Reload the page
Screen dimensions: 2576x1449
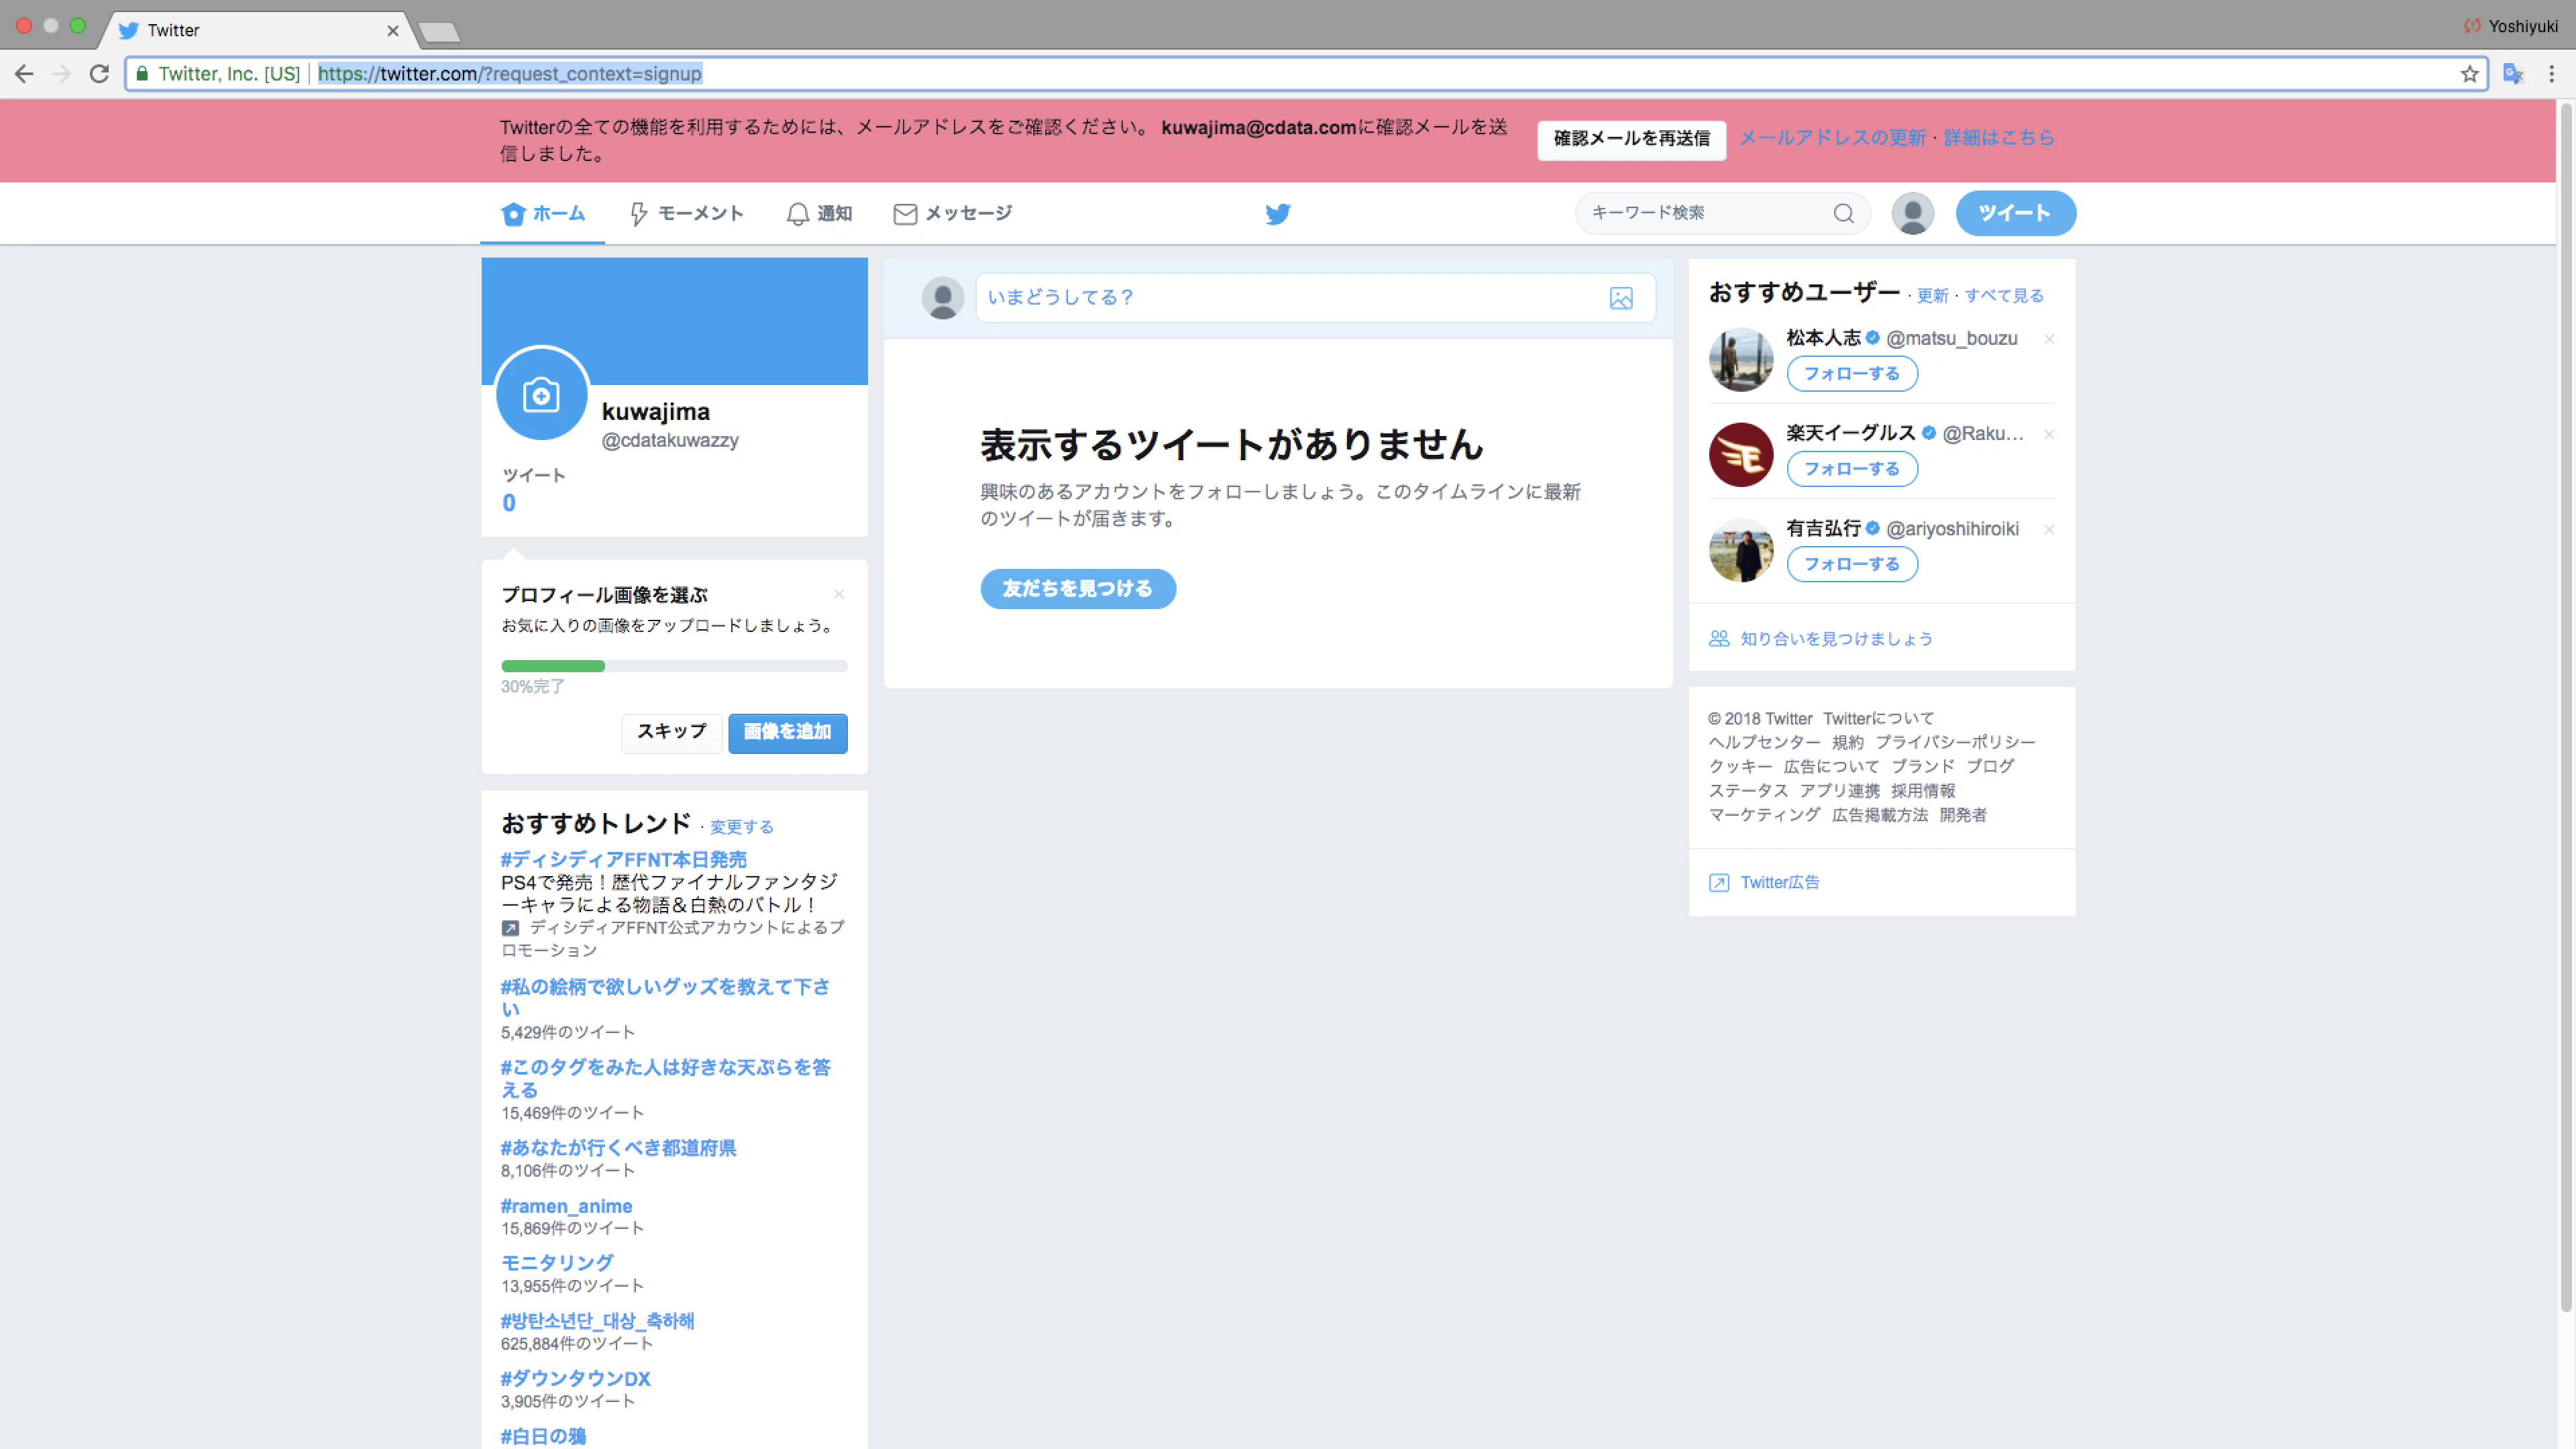(x=99, y=74)
